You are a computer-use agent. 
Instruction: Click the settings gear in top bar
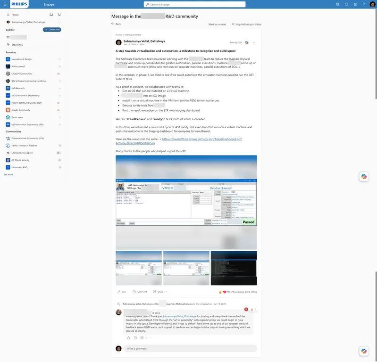[355, 4]
